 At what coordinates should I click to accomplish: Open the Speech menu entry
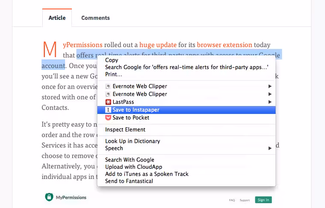[x=186, y=148]
